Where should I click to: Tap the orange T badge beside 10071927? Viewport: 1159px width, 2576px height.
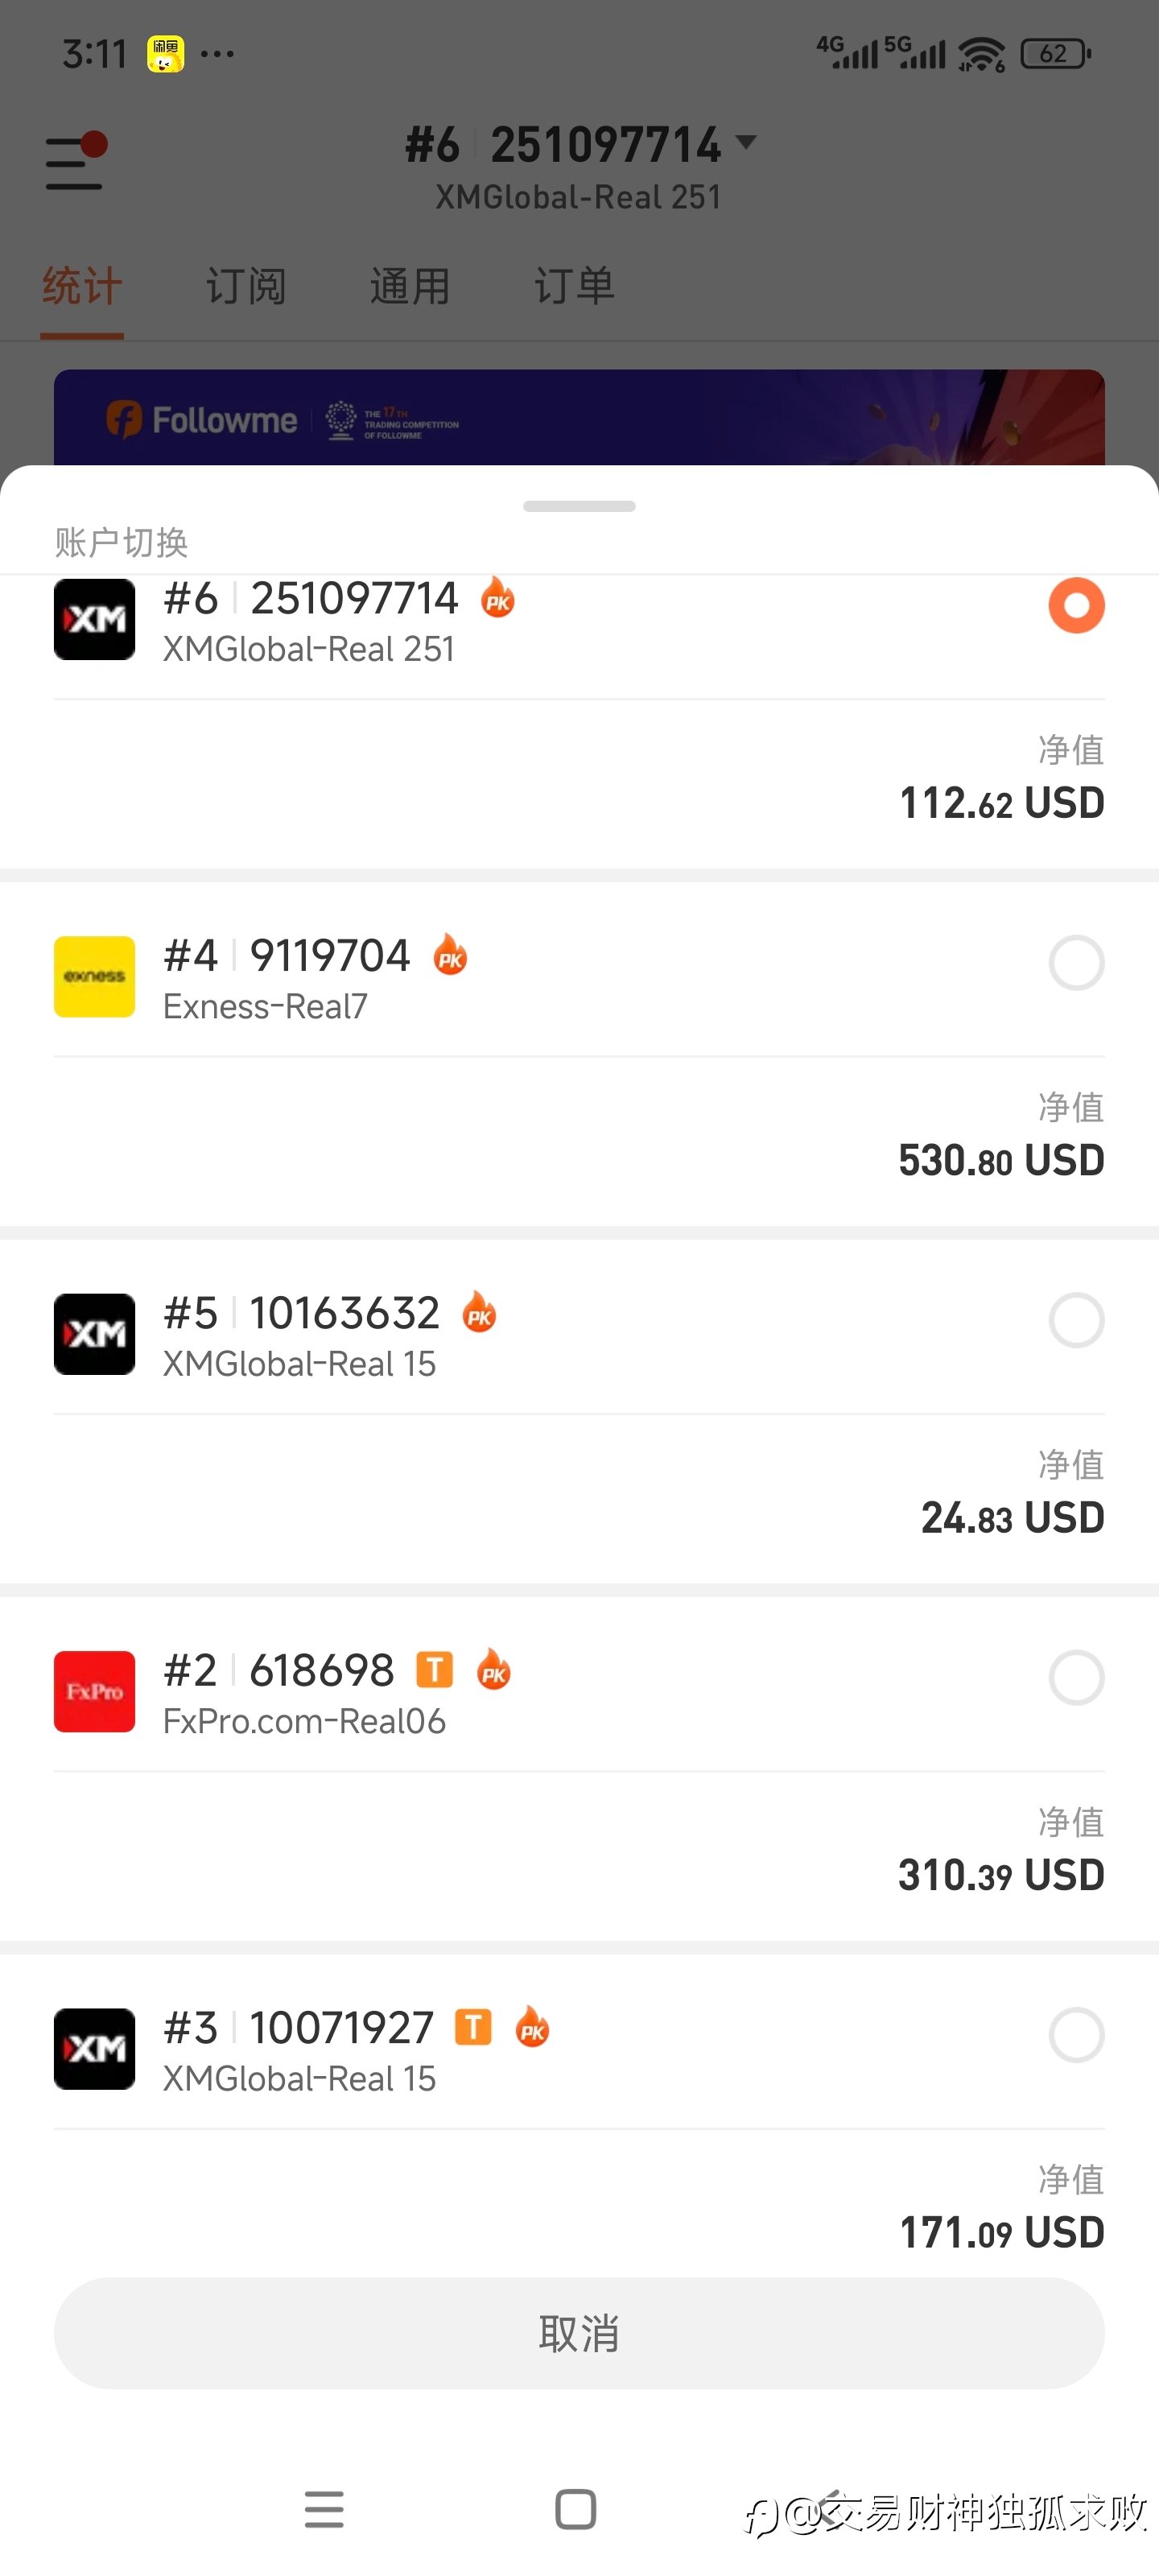(x=473, y=2027)
